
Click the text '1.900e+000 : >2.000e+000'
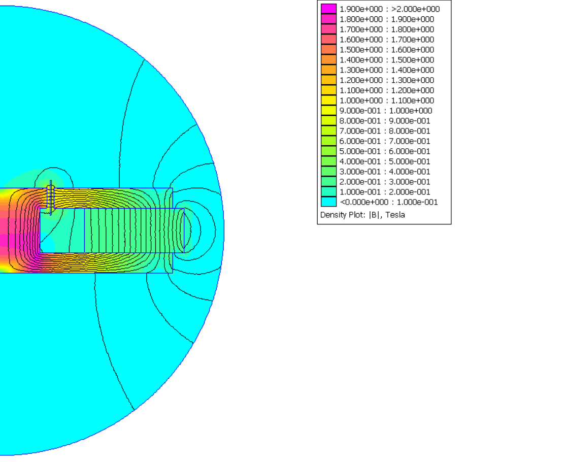tap(389, 9)
